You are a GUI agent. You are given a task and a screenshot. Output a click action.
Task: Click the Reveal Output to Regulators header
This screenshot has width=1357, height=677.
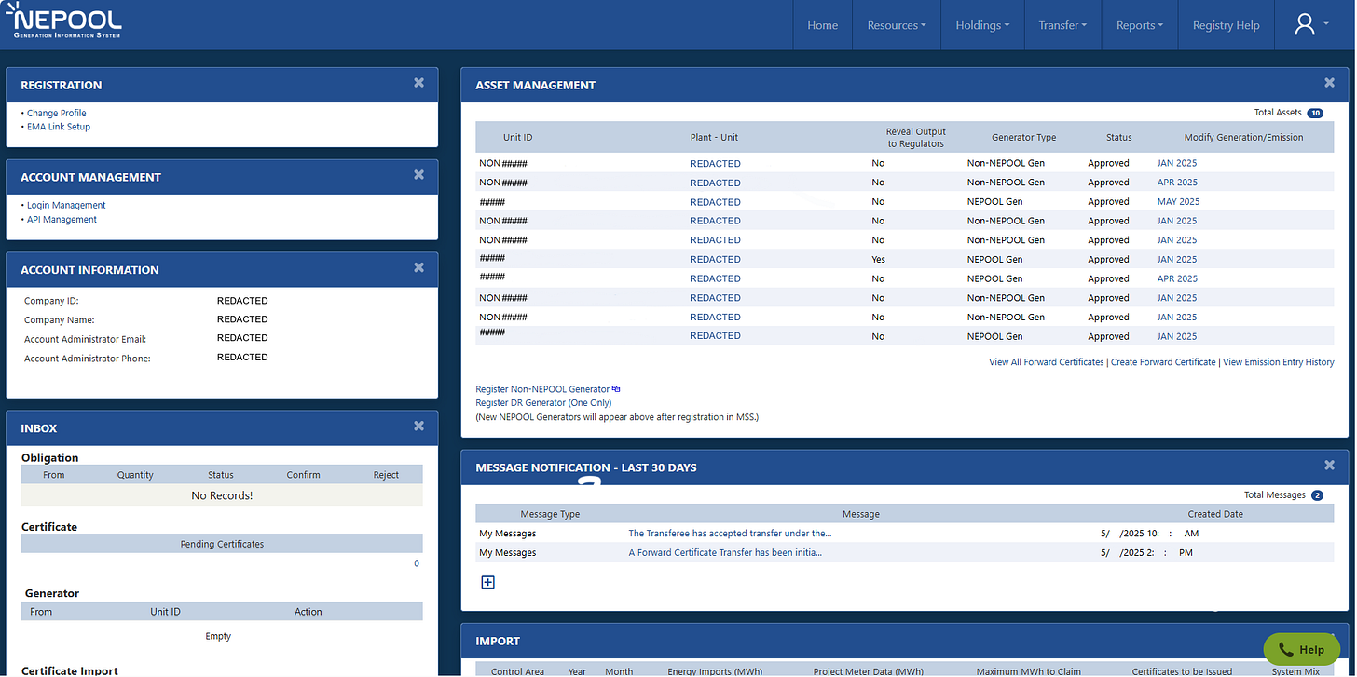pyautogui.click(x=915, y=138)
